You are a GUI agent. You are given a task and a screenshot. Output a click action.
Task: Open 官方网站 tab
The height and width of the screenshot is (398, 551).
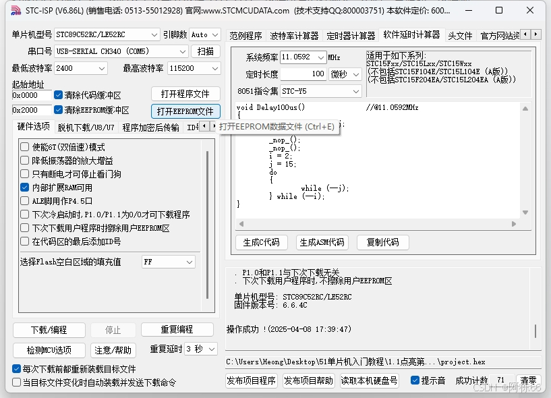[x=499, y=36]
